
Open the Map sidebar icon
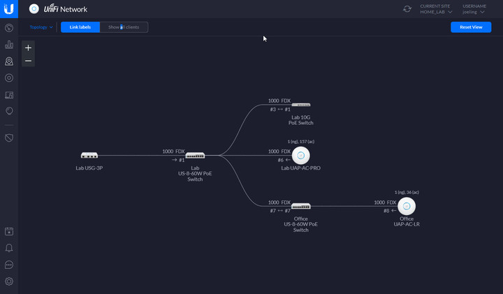pos(9,61)
